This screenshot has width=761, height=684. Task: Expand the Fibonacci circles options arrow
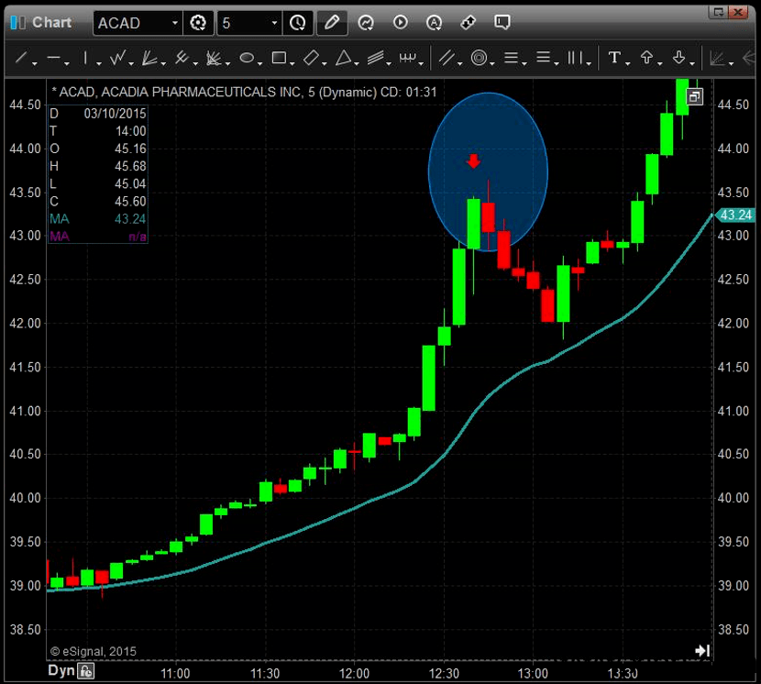tap(492, 63)
